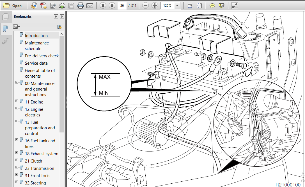Click the Introduction bookmark ribbon icon
The width and height of the screenshot is (305, 187).
(21, 35)
